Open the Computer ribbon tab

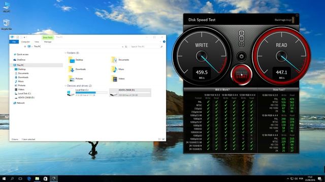[25, 41]
